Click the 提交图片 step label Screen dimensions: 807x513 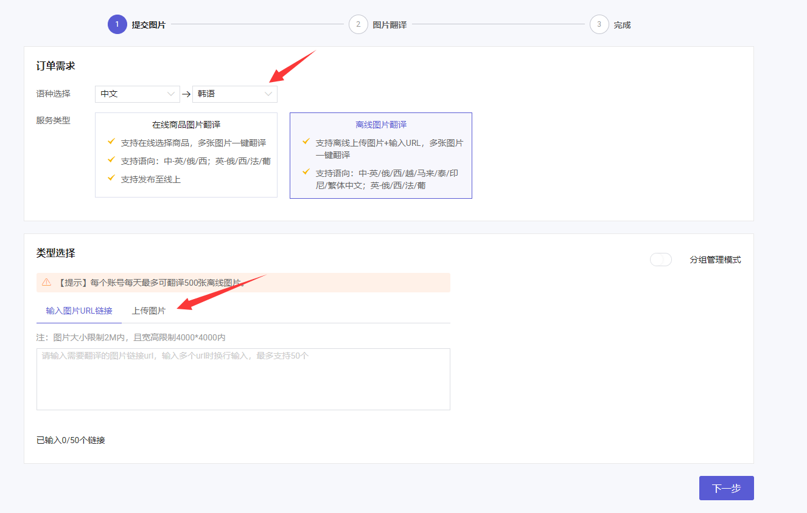(148, 25)
